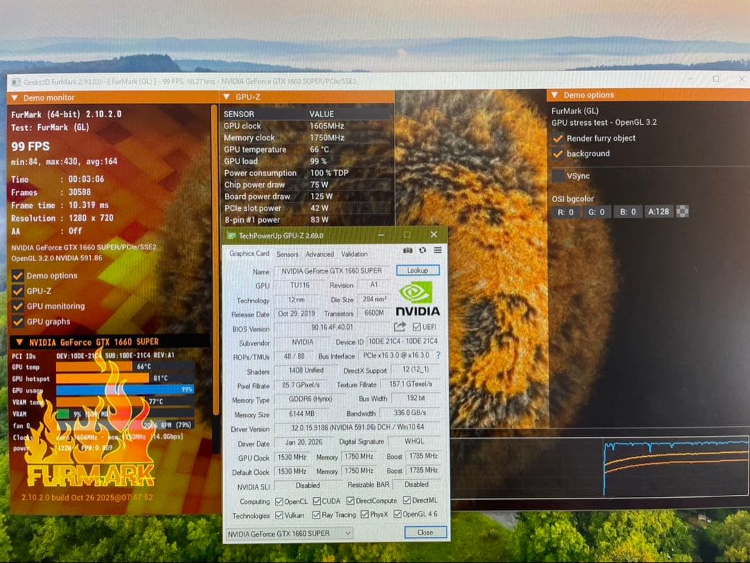Click the GPU-Z title bar app icon
The image size is (750, 563).
231,235
